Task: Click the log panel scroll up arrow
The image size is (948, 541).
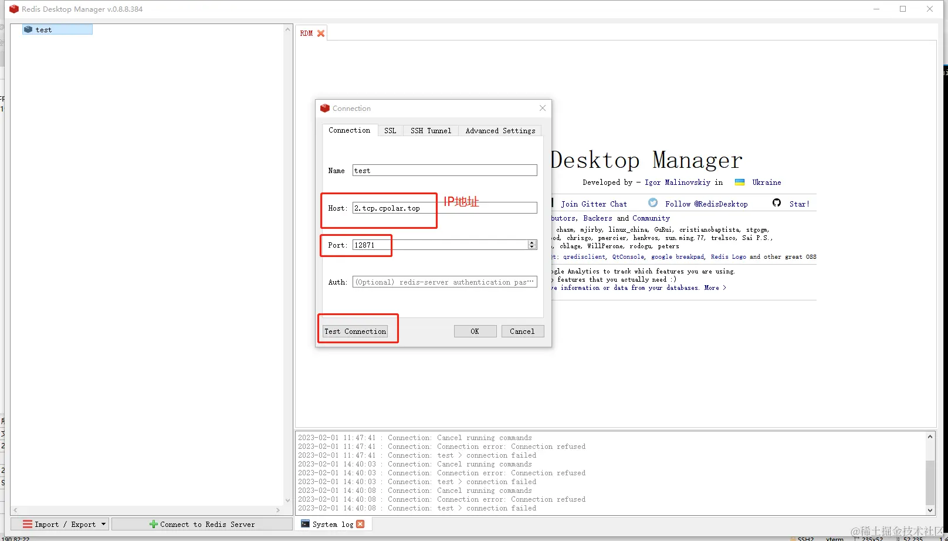Action: tap(930, 437)
